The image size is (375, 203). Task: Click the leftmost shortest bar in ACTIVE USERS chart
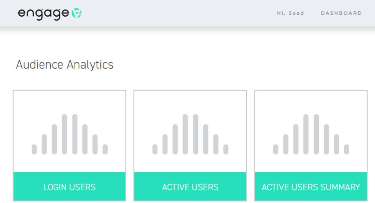pos(155,149)
